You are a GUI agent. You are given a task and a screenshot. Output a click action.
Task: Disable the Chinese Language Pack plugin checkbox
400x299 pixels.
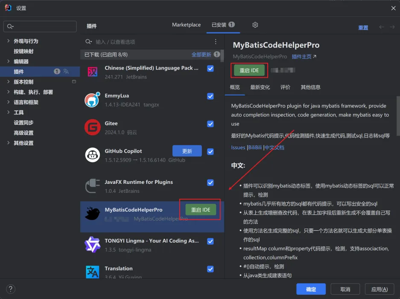pos(210,69)
